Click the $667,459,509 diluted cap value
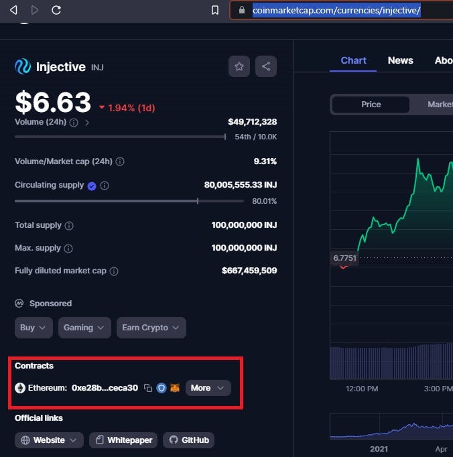 249,271
